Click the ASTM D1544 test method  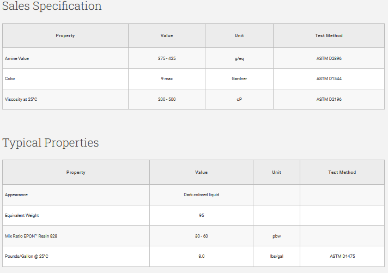pyautogui.click(x=329, y=78)
